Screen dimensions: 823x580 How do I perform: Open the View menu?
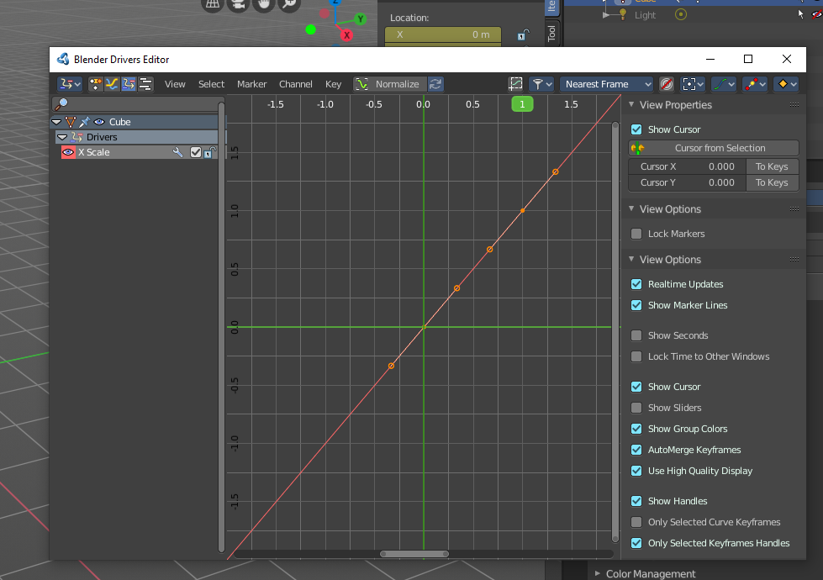[x=175, y=84]
